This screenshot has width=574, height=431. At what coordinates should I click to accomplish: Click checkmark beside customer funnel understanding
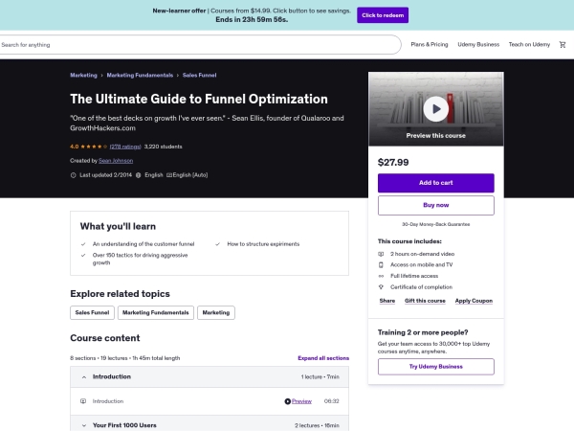pos(83,244)
